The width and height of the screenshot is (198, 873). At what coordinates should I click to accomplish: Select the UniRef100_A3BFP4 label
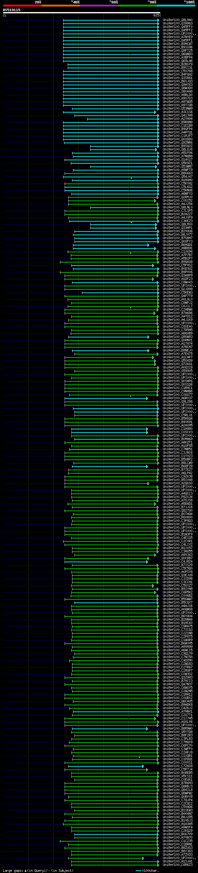click(178, 58)
